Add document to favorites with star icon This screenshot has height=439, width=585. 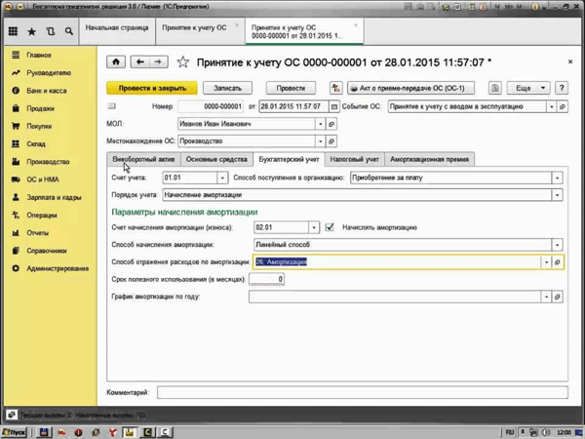183,62
